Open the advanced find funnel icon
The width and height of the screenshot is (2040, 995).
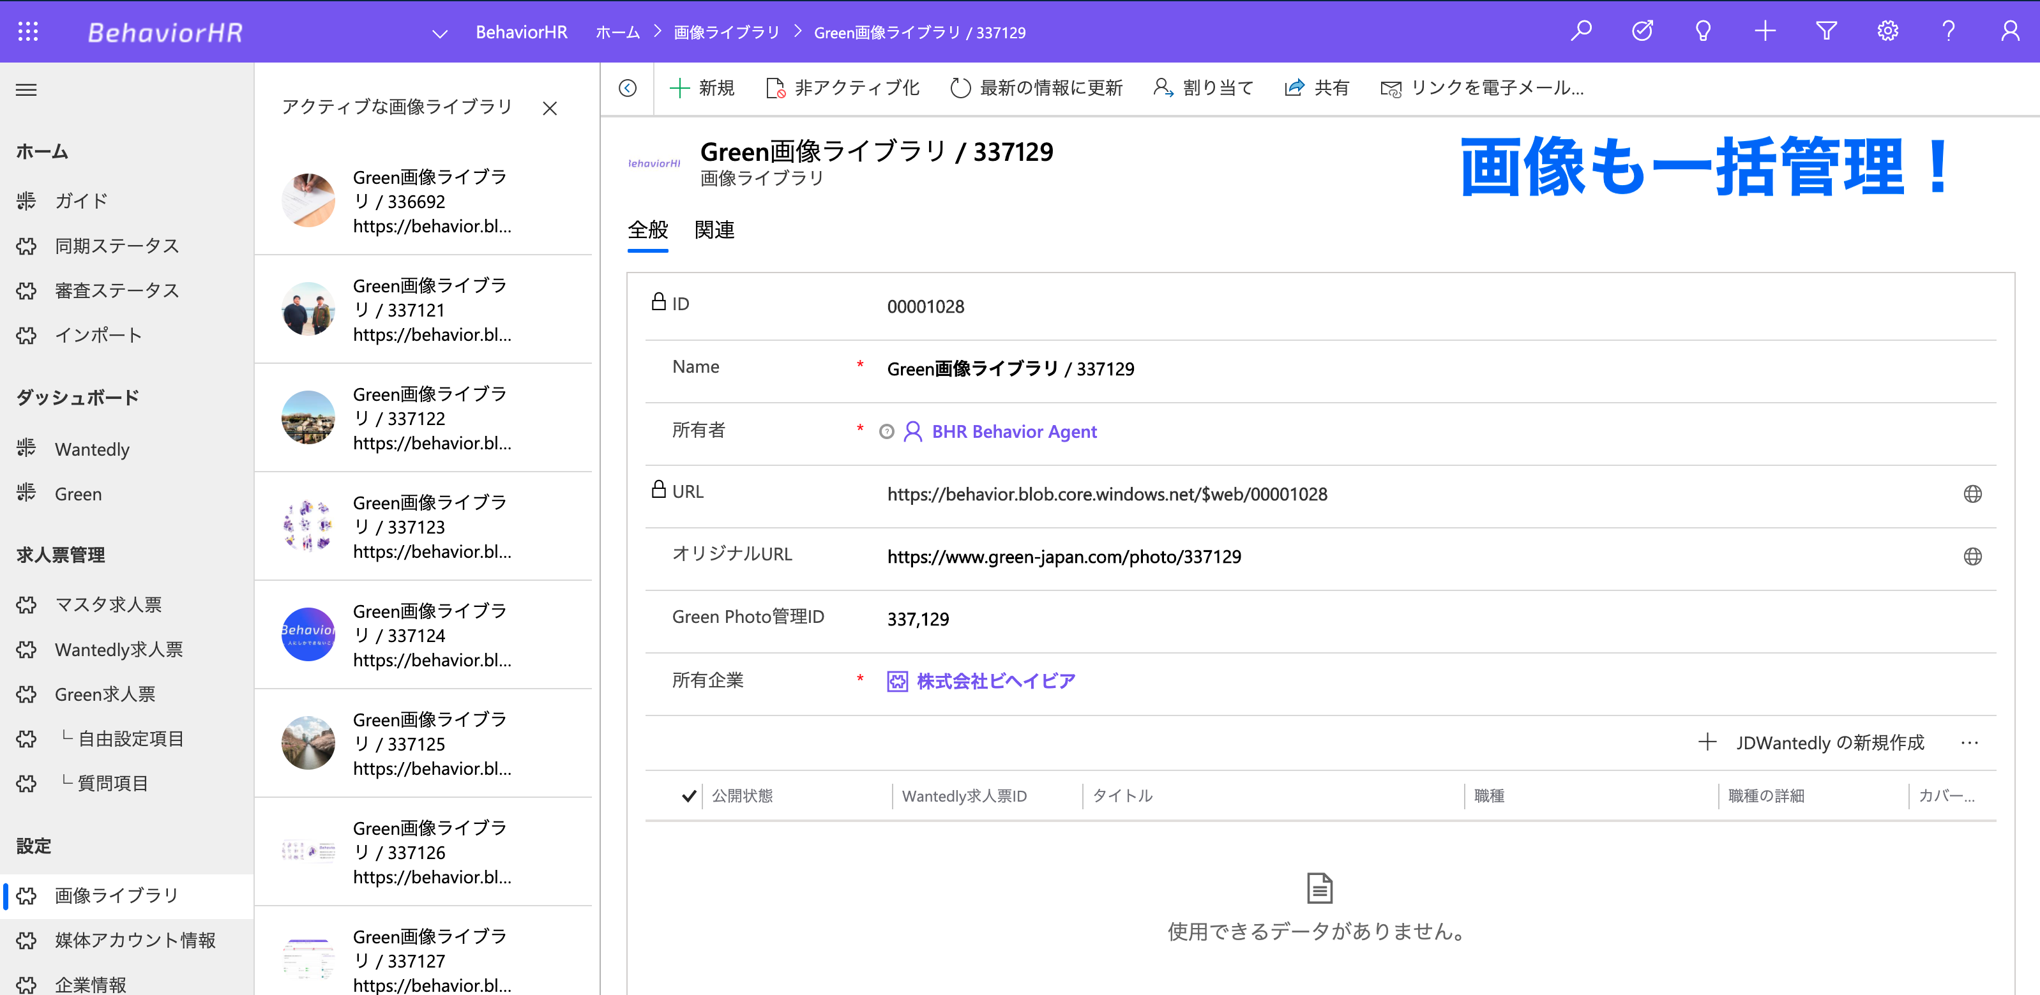tap(1826, 32)
